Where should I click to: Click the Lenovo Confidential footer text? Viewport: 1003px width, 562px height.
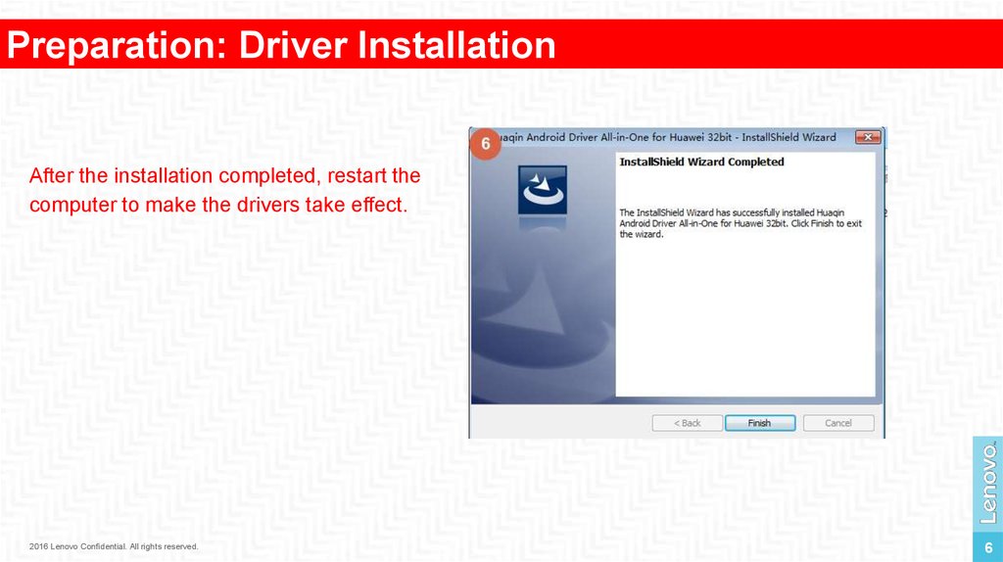pos(114,546)
